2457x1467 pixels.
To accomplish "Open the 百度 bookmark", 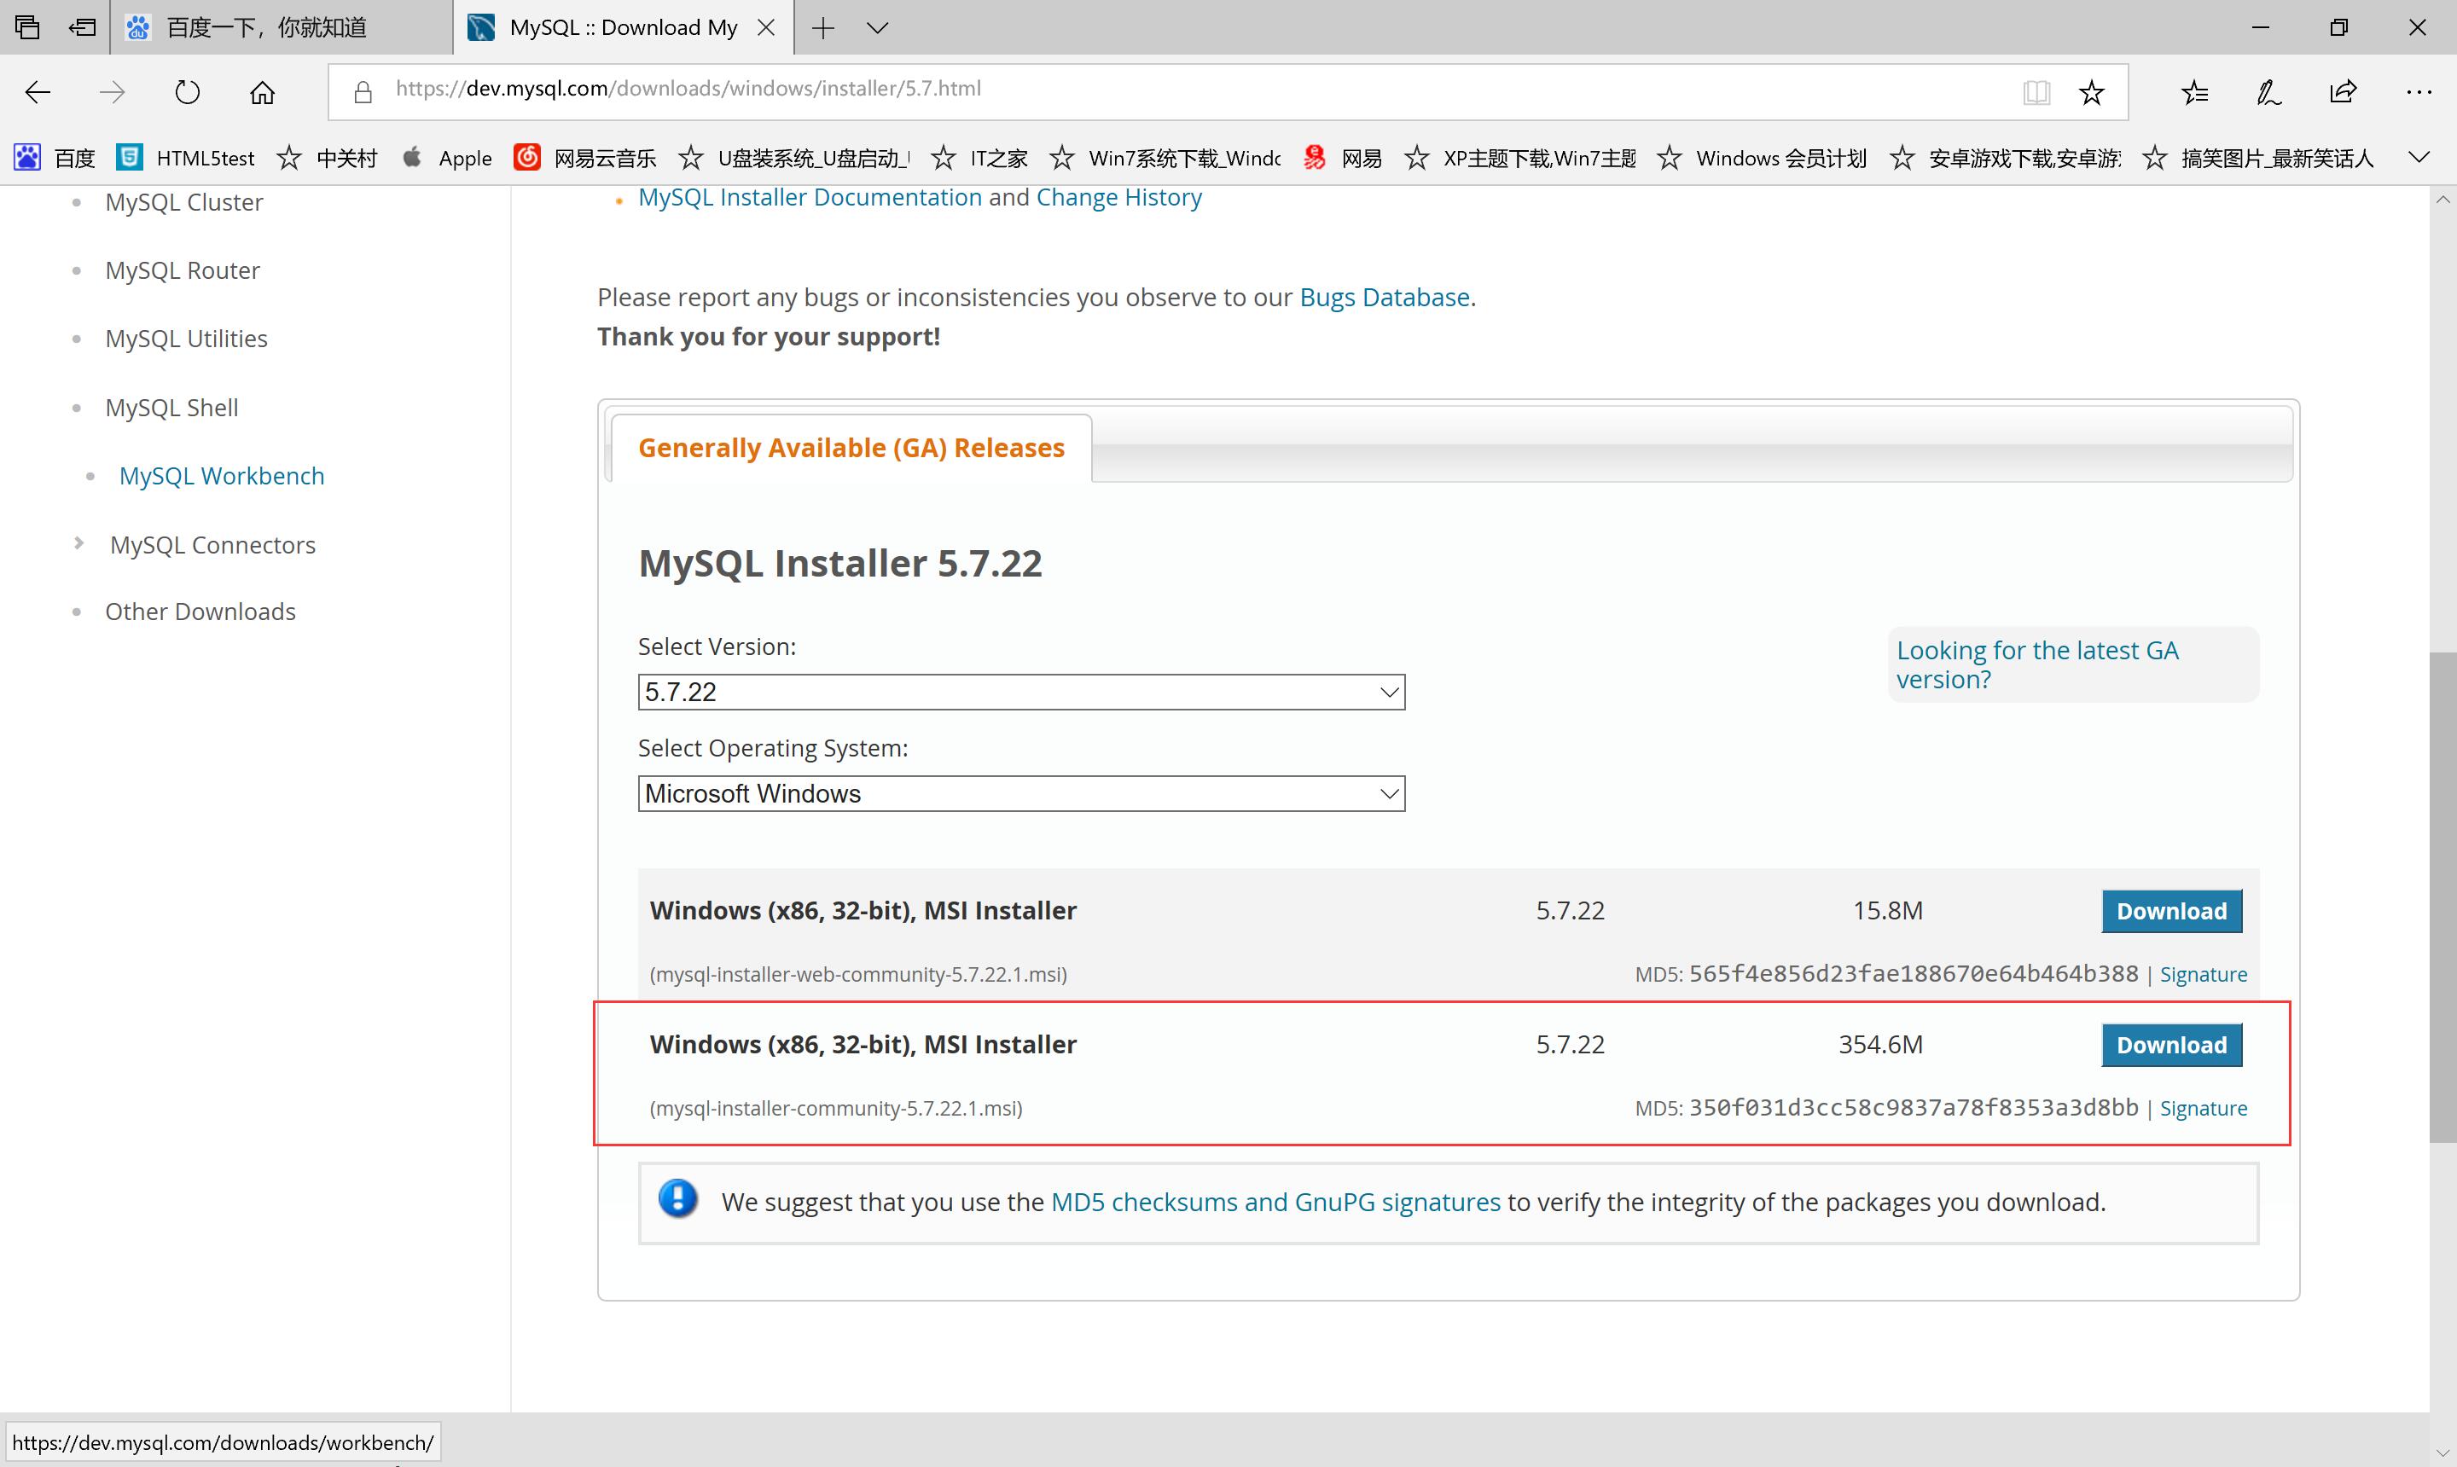I will 55,158.
